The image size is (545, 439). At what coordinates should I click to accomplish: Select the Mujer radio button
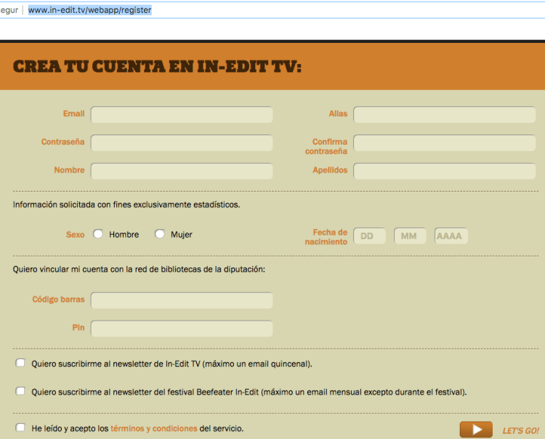click(160, 234)
